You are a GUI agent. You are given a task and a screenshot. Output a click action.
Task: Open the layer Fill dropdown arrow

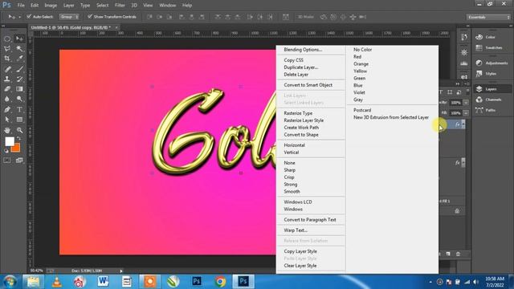(466, 112)
